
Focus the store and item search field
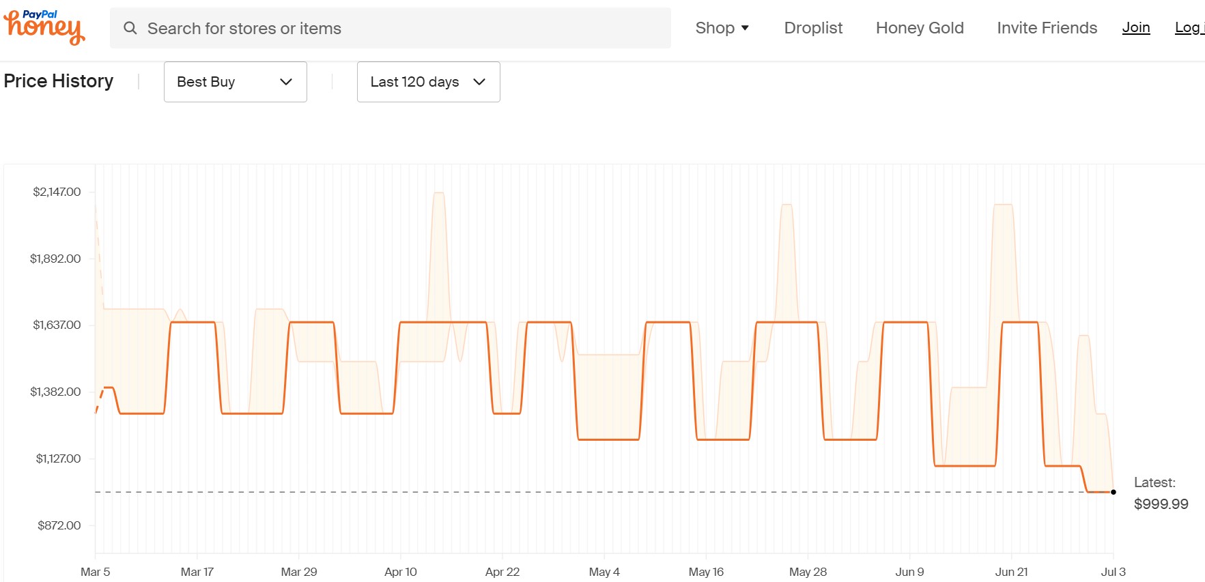coord(391,28)
